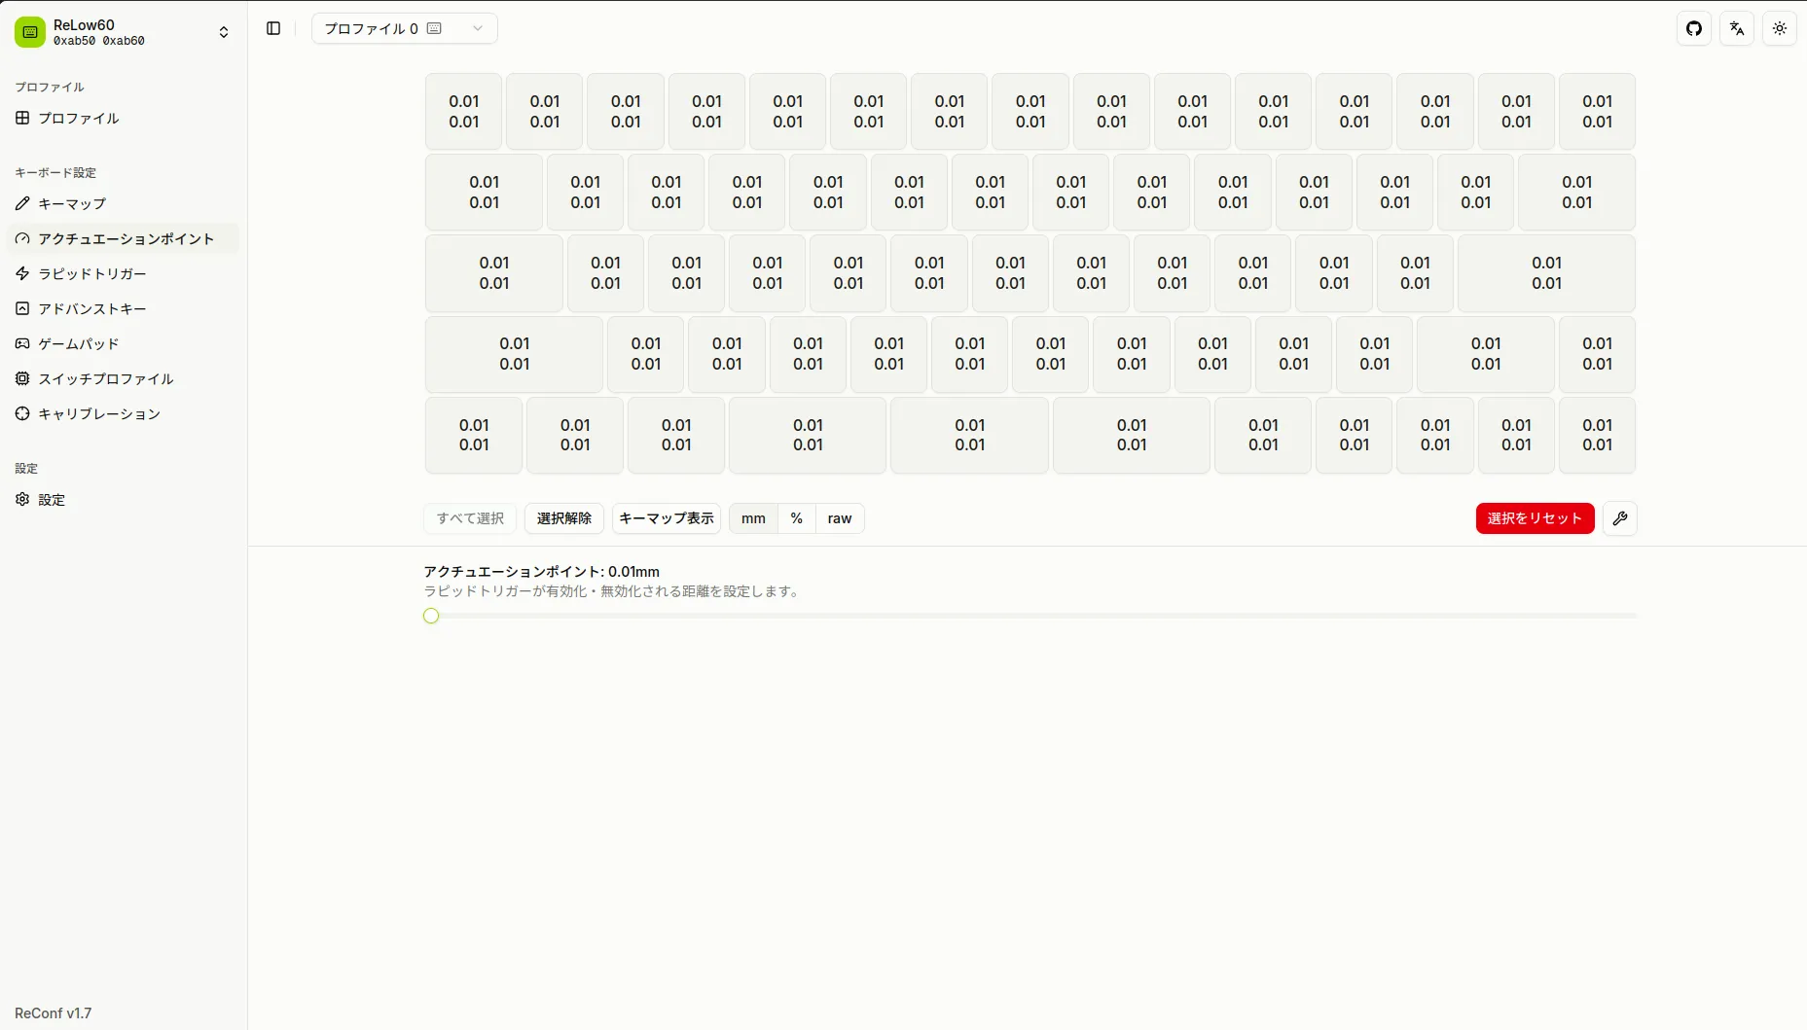Click 選択解除 button
1807x1030 pixels.
pos(564,518)
